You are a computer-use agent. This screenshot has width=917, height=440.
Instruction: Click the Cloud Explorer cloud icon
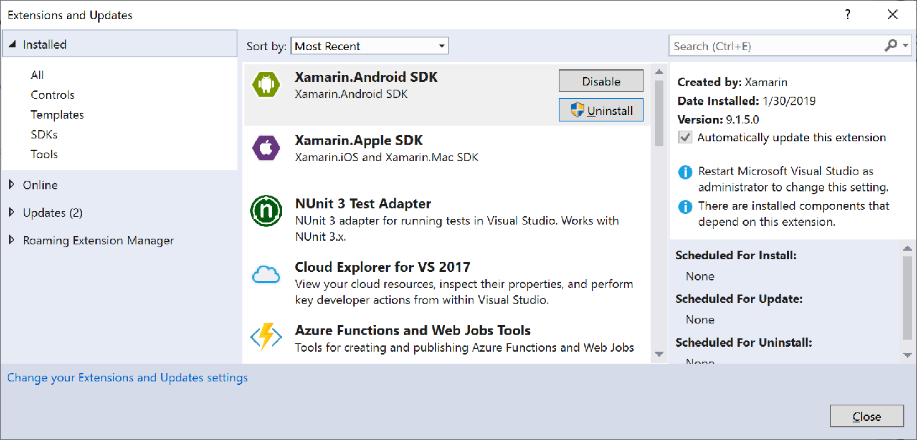pyautogui.click(x=266, y=275)
